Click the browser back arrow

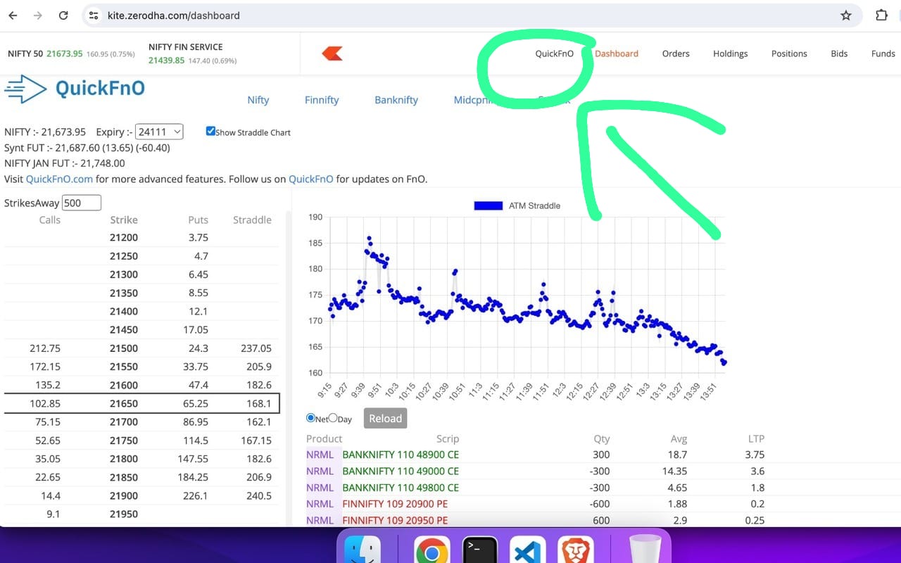(x=13, y=15)
